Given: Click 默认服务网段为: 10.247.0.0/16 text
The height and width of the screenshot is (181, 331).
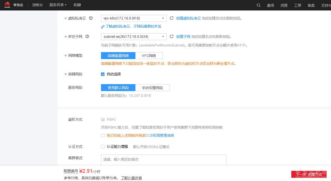Looking at the screenshot, I should [126, 96].
